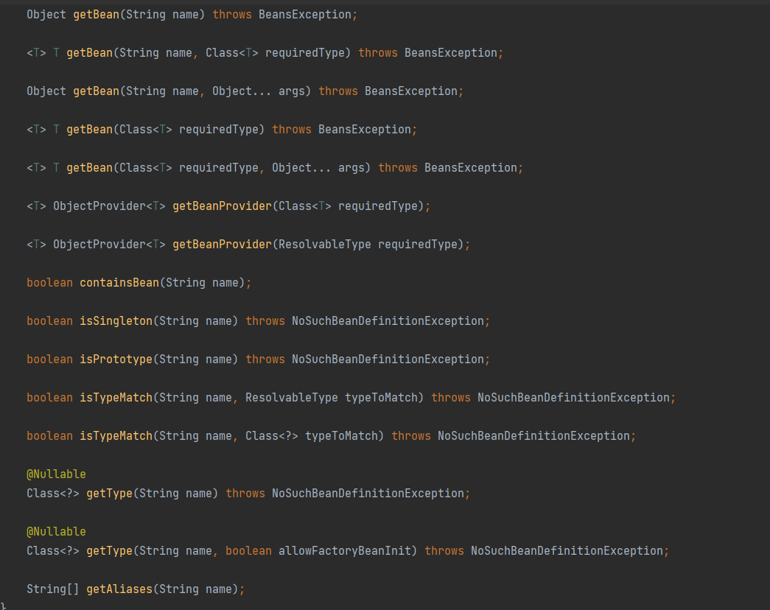Click the containsBean method name

tap(119, 283)
